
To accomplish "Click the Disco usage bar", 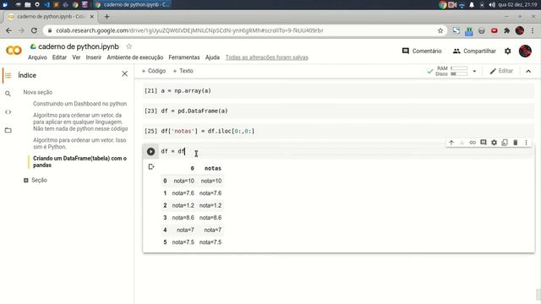I will [459, 73].
